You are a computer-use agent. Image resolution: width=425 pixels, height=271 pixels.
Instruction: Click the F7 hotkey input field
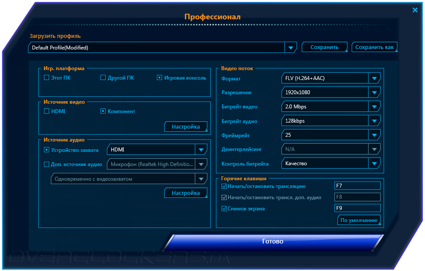tap(357, 186)
